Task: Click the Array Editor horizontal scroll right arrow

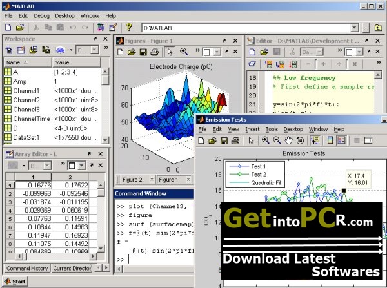Action: (x=93, y=256)
